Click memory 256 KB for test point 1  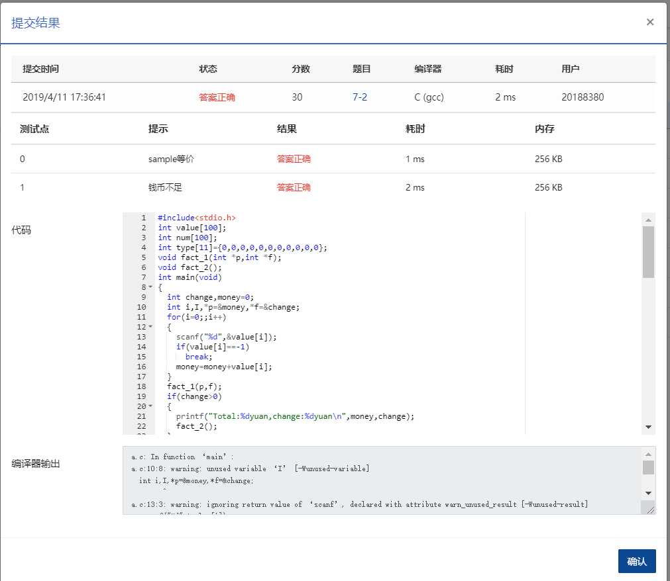(548, 187)
